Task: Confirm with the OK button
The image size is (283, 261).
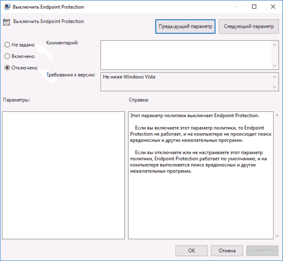Action: point(191,251)
